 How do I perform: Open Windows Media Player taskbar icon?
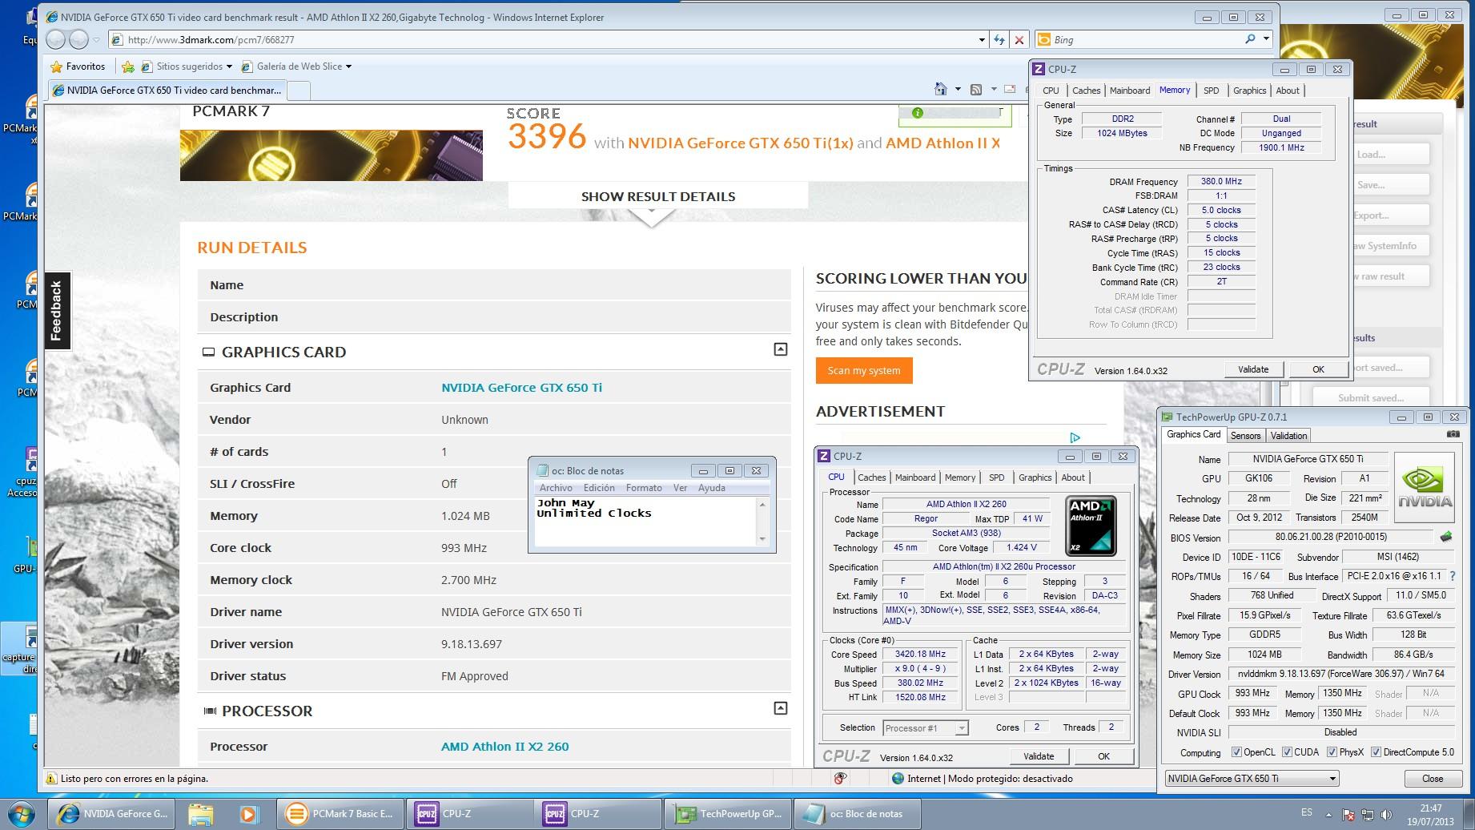click(x=248, y=814)
